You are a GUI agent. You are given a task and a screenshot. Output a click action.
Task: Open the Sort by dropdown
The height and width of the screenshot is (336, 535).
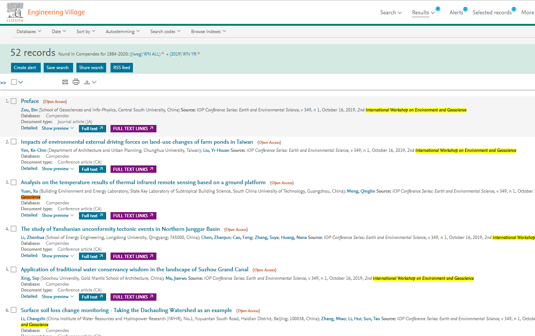point(86,32)
